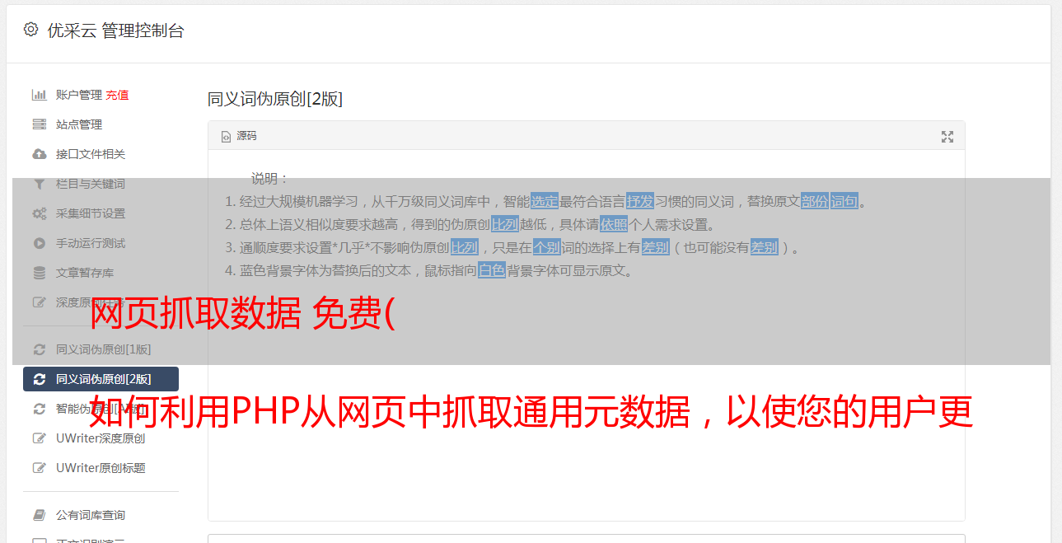This screenshot has width=1062, height=543.
Task: Click the database icon for 文章暂存库
Action: tap(39, 273)
